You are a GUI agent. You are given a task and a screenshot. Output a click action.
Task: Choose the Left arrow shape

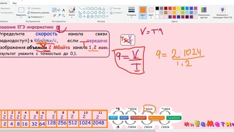coord(100,13)
